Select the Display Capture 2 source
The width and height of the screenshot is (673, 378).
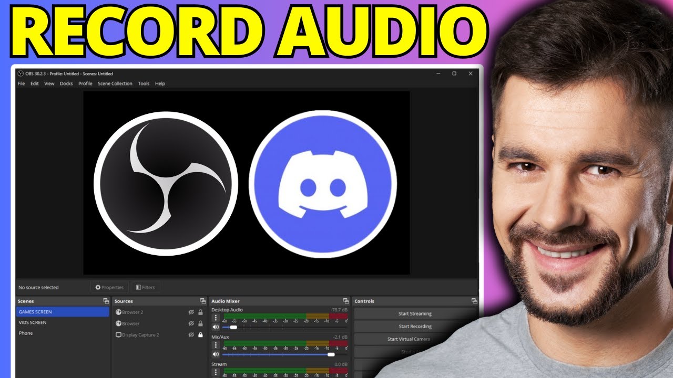[x=160, y=334]
